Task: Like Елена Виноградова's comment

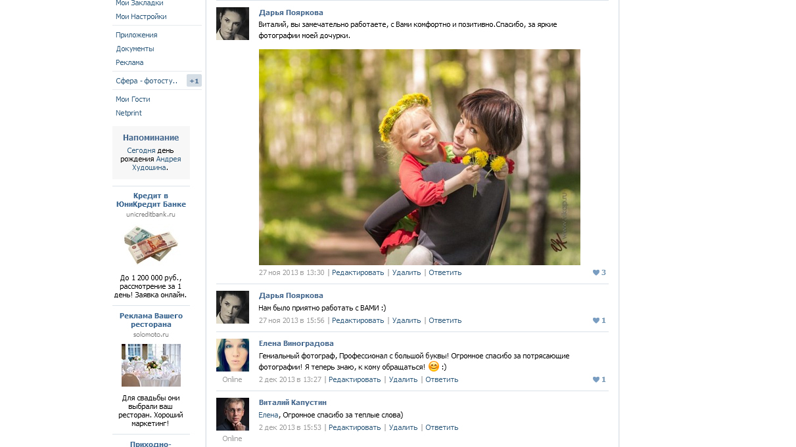Action: coord(599,379)
